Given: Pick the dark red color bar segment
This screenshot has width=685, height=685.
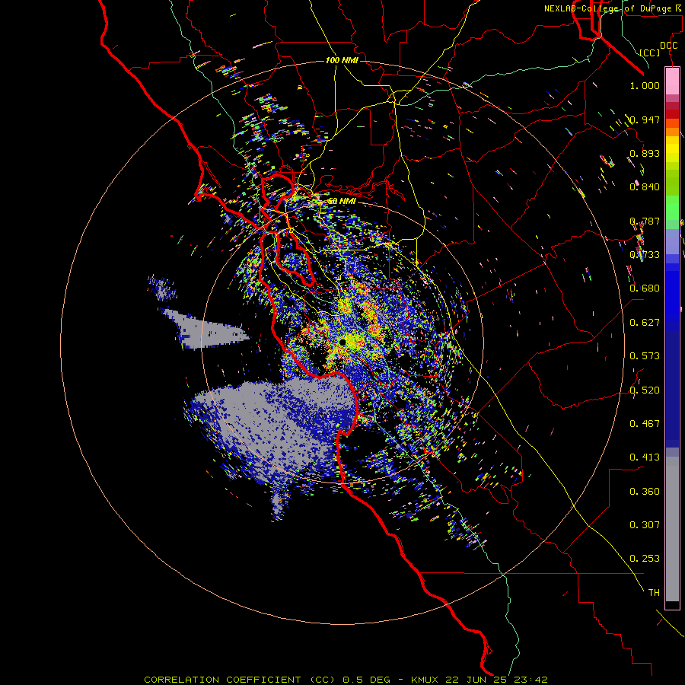Looking at the screenshot, I should 672,113.
